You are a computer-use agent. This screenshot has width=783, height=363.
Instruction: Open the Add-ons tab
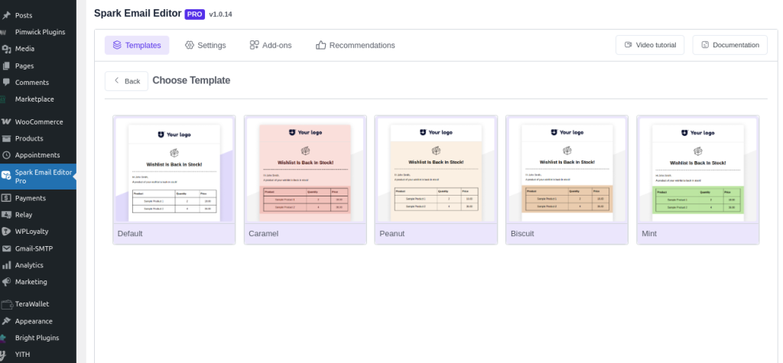[x=271, y=45]
